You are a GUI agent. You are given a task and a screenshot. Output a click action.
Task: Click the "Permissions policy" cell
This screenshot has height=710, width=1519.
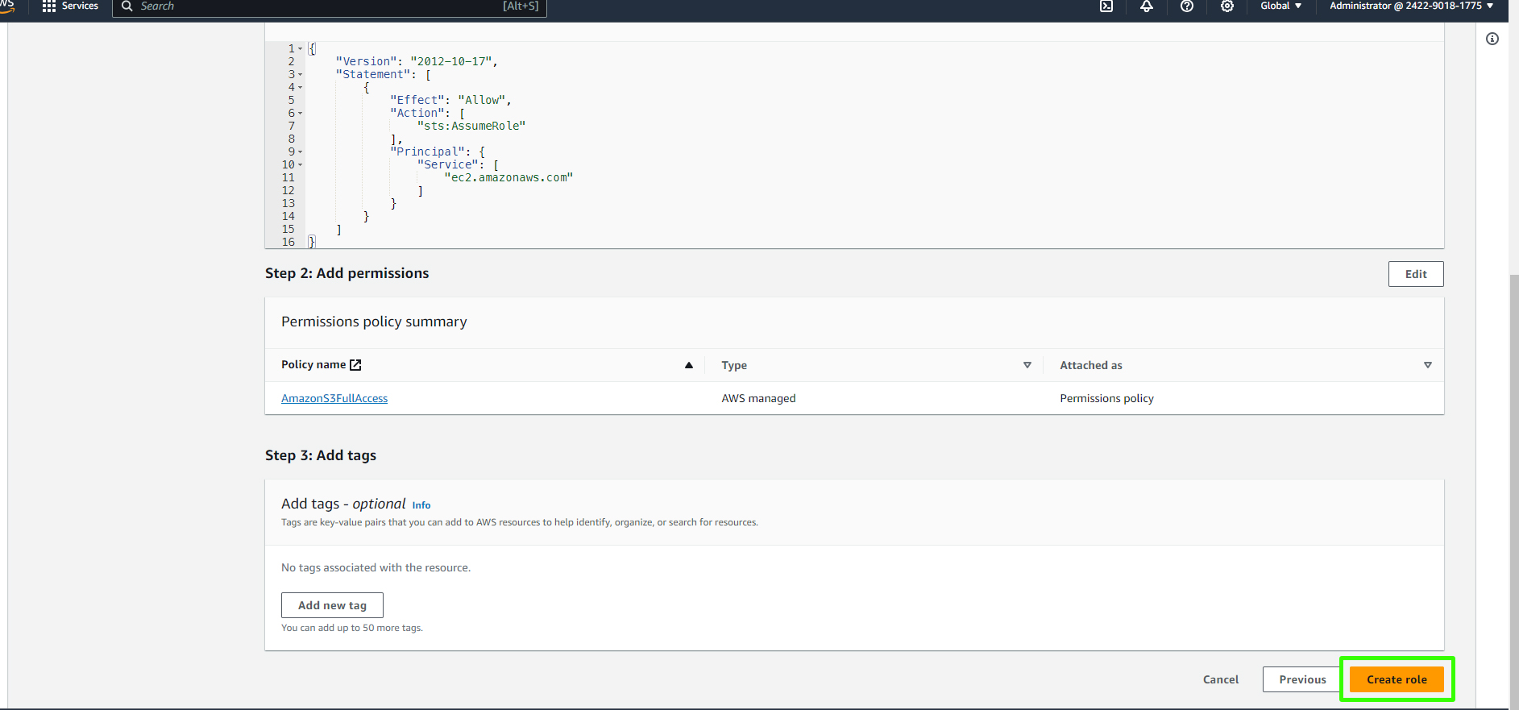(x=1106, y=398)
